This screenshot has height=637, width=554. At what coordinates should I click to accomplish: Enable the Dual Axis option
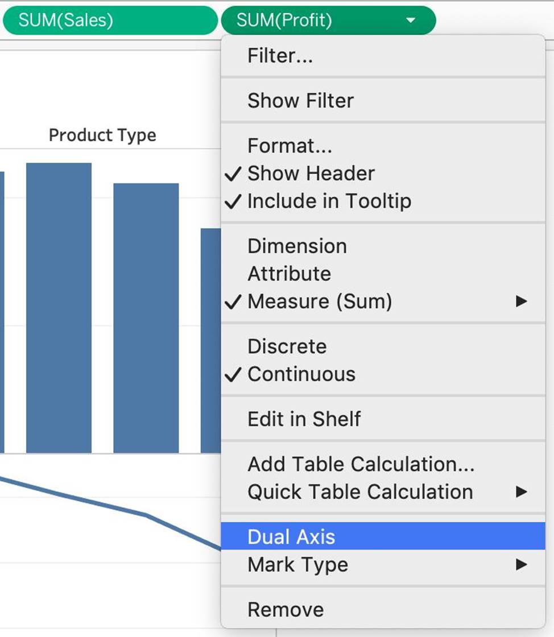pyautogui.click(x=291, y=537)
